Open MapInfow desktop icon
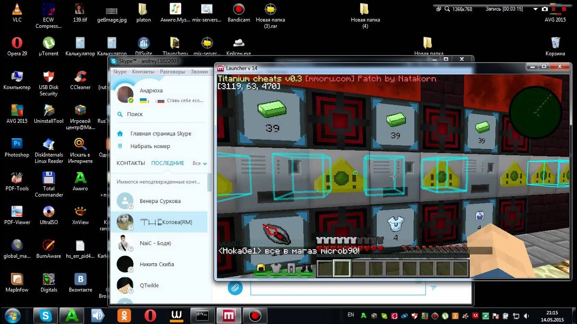 pos(17,283)
